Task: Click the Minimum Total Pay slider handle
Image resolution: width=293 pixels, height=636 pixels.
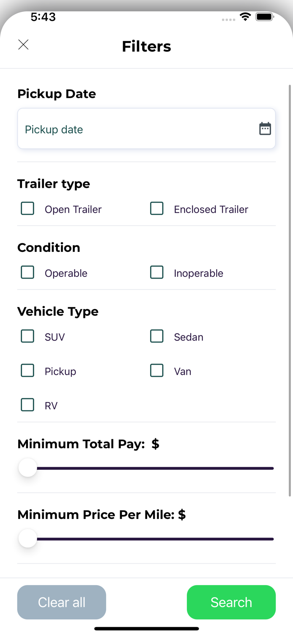Action: point(27,467)
